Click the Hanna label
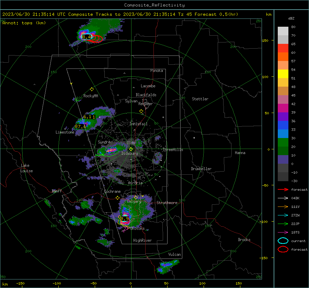The image size is (309, 288). point(240,153)
